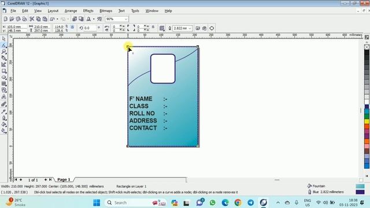Open the Undo history dropdown arrow
The height and width of the screenshot is (208, 370).
(x=57, y=19)
